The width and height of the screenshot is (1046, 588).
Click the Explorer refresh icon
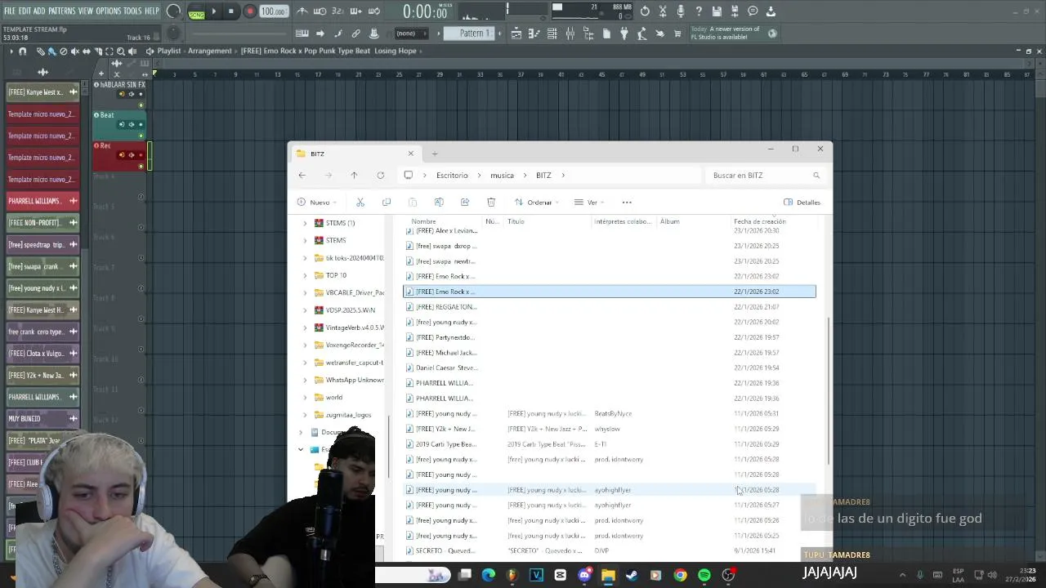pyautogui.click(x=380, y=175)
